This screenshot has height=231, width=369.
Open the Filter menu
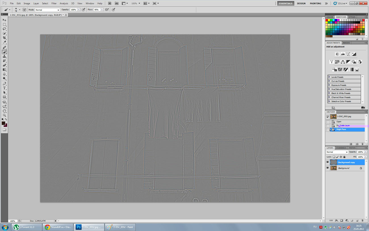[54, 3]
